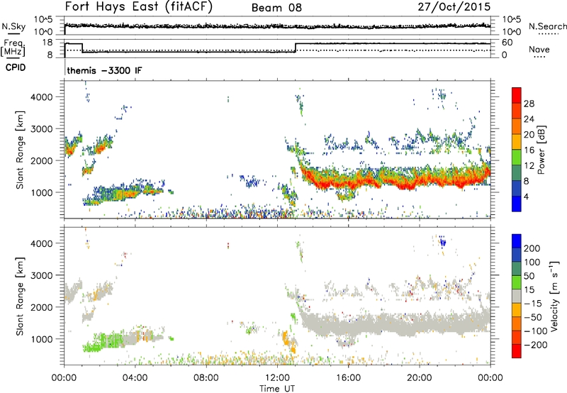Screen dimensions: 567x393
Task: Click the 'Fort Hays East (fitACF)' title
Action: coord(139,6)
